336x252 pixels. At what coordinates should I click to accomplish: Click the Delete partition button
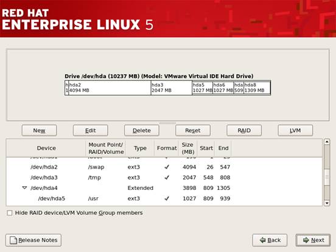142,130
